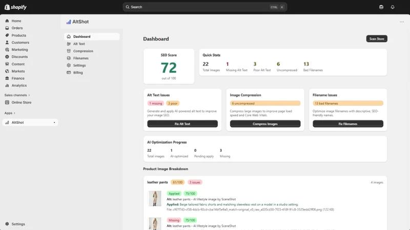
Task: Click the Content icon in sidebar
Action: 7,64
